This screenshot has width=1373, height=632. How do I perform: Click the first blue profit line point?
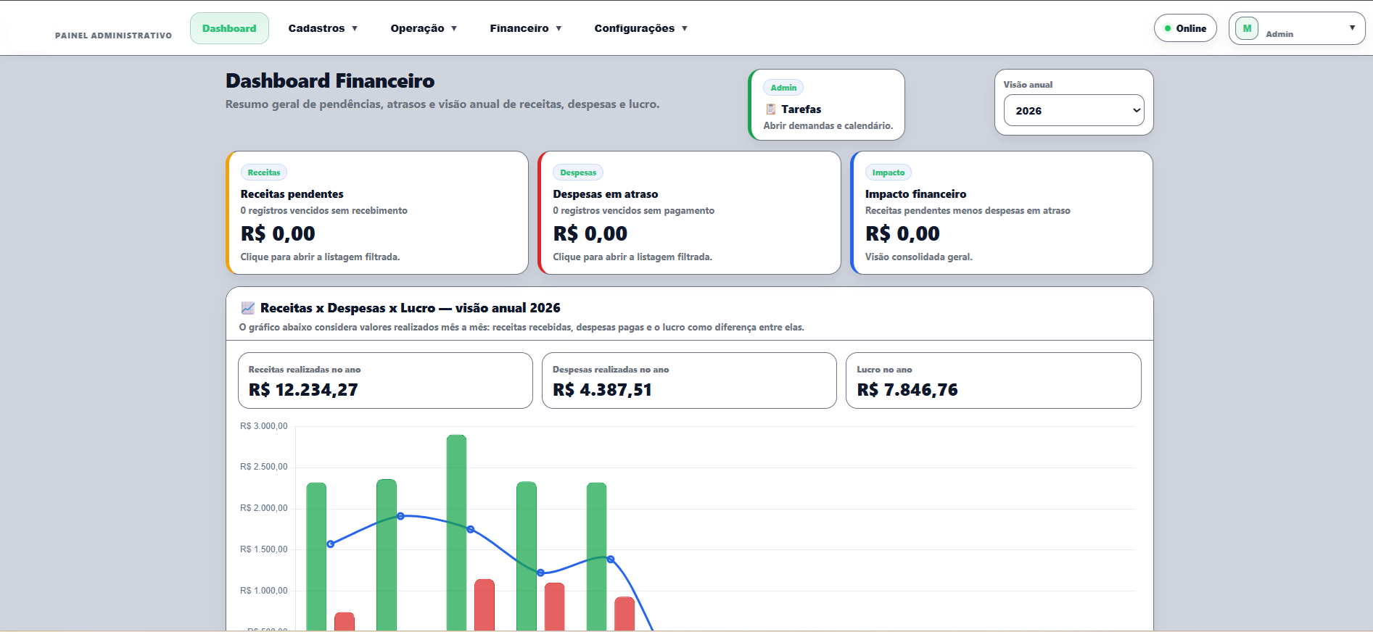[x=331, y=544]
